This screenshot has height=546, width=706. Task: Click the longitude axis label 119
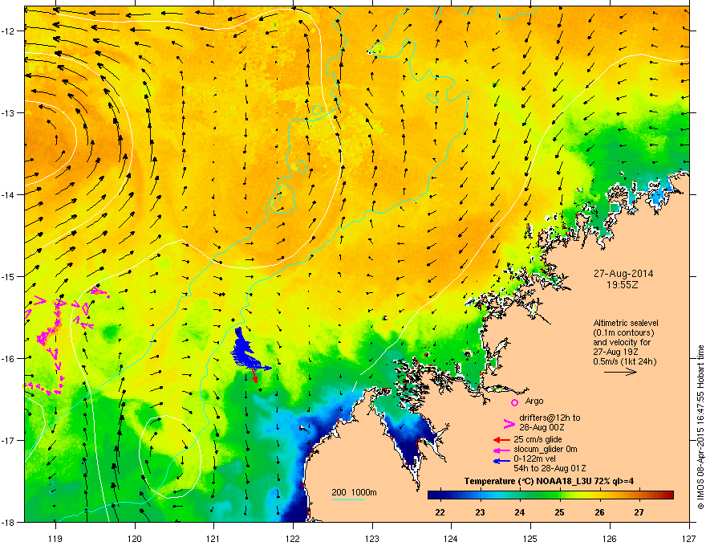(x=55, y=538)
